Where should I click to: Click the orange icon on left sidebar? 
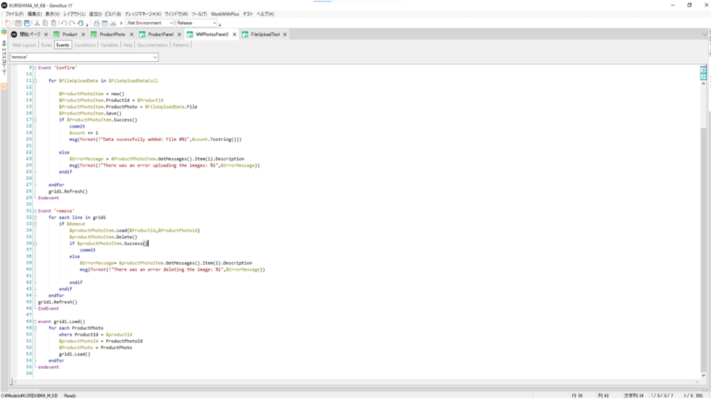click(x=4, y=86)
